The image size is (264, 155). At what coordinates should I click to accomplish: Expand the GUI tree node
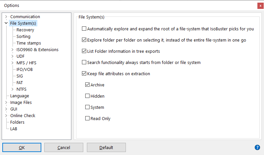coord(6,109)
